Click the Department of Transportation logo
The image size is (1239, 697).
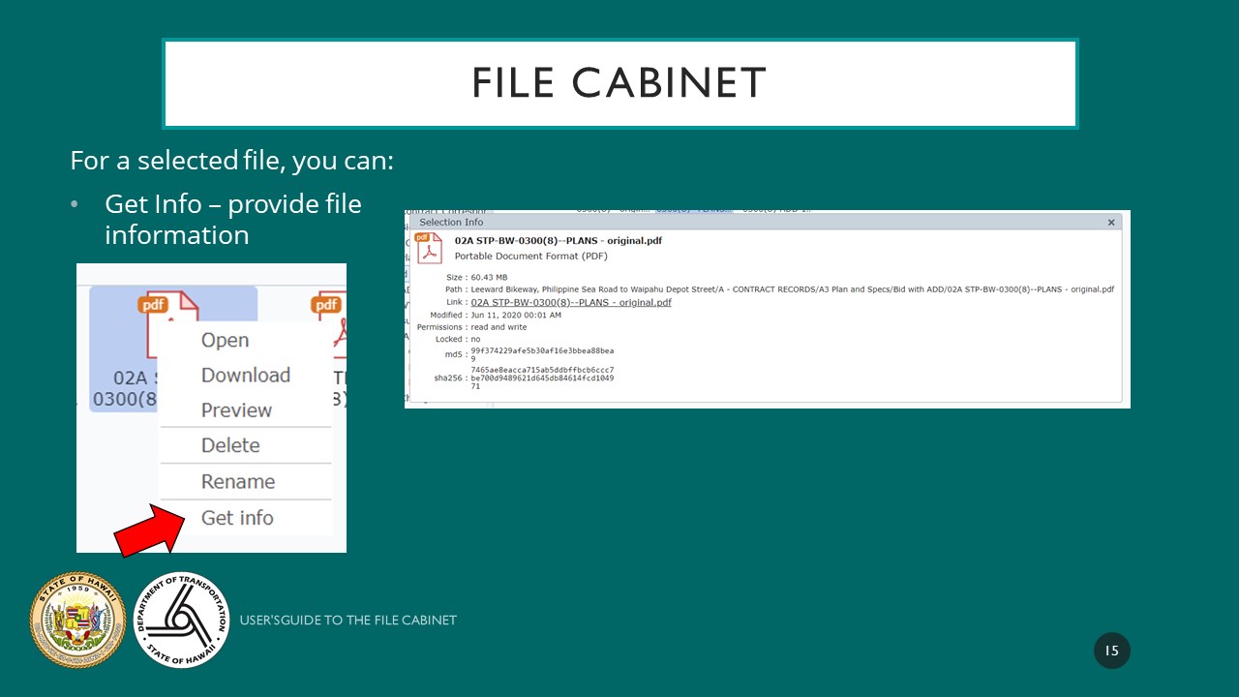[181, 620]
